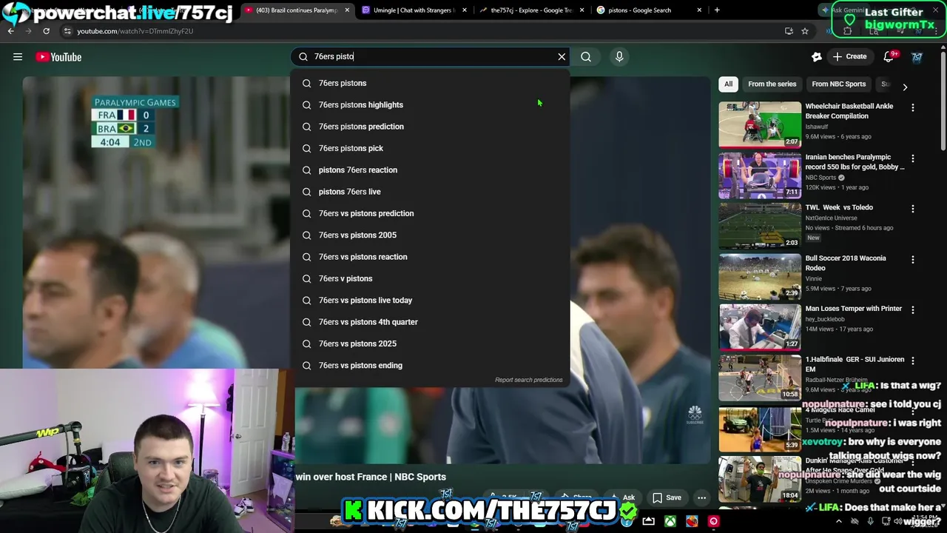The height and width of the screenshot is (533, 947).
Task: Open the account avatar menu
Action: click(917, 57)
